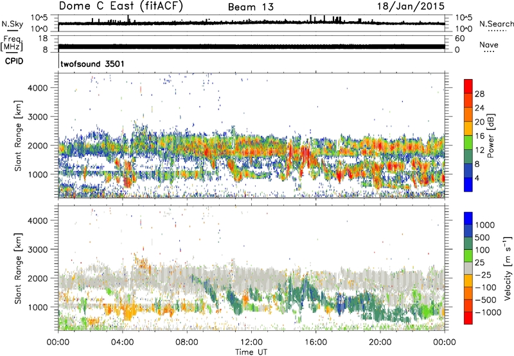The height and width of the screenshot is (356, 514).
Task: Click the 'twofsound 3501' control program text
Action: click(93, 64)
